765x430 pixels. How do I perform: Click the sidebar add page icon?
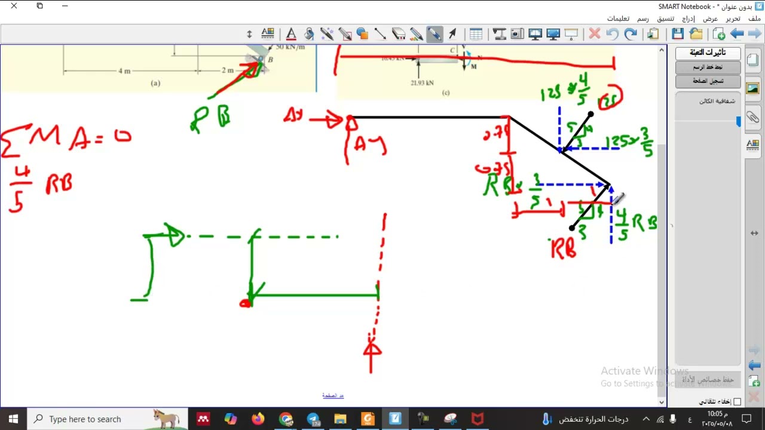(x=754, y=381)
